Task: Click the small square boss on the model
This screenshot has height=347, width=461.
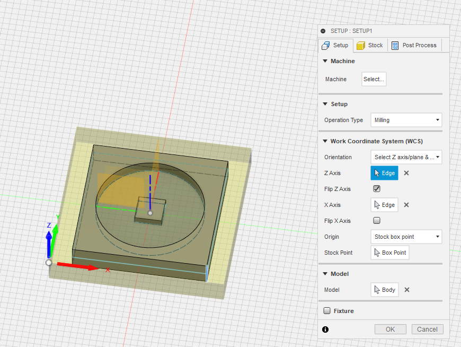Action: pyautogui.click(x=150, y=211)
